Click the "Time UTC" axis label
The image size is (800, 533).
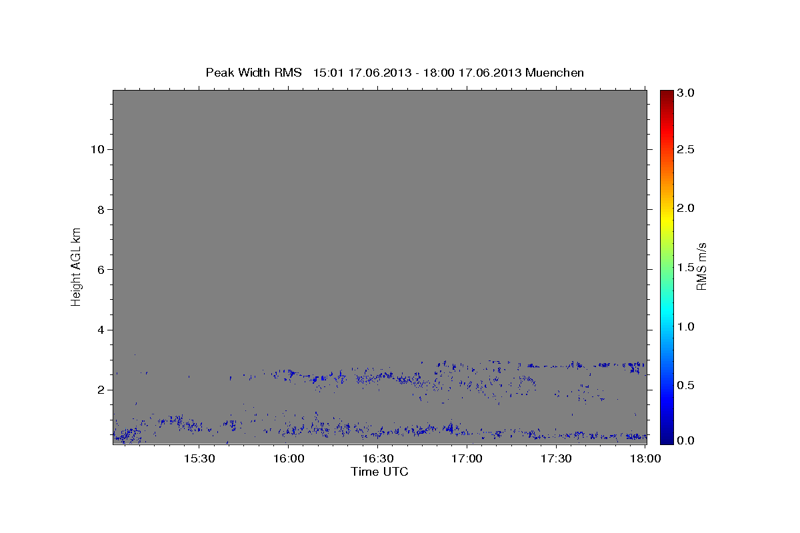(379, 472)
